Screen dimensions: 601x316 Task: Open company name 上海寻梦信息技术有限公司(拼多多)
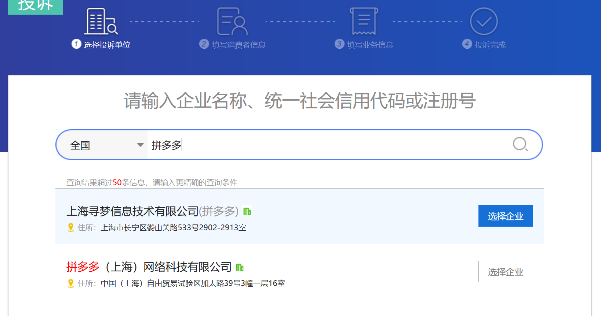pyautogui.click(x=152, y=211)
